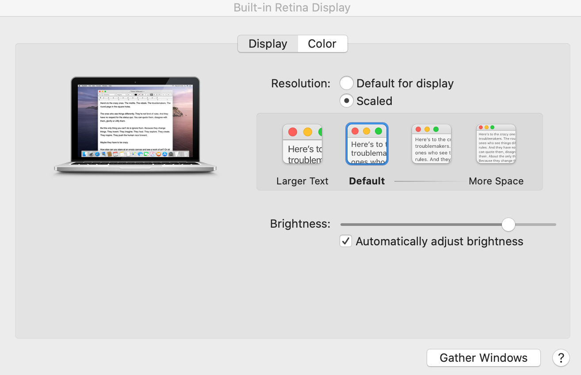Viewport: 581px width, 375px height.
Task: Pick the Larger Text scaling thumbnail
Action: tap(302, 144)
